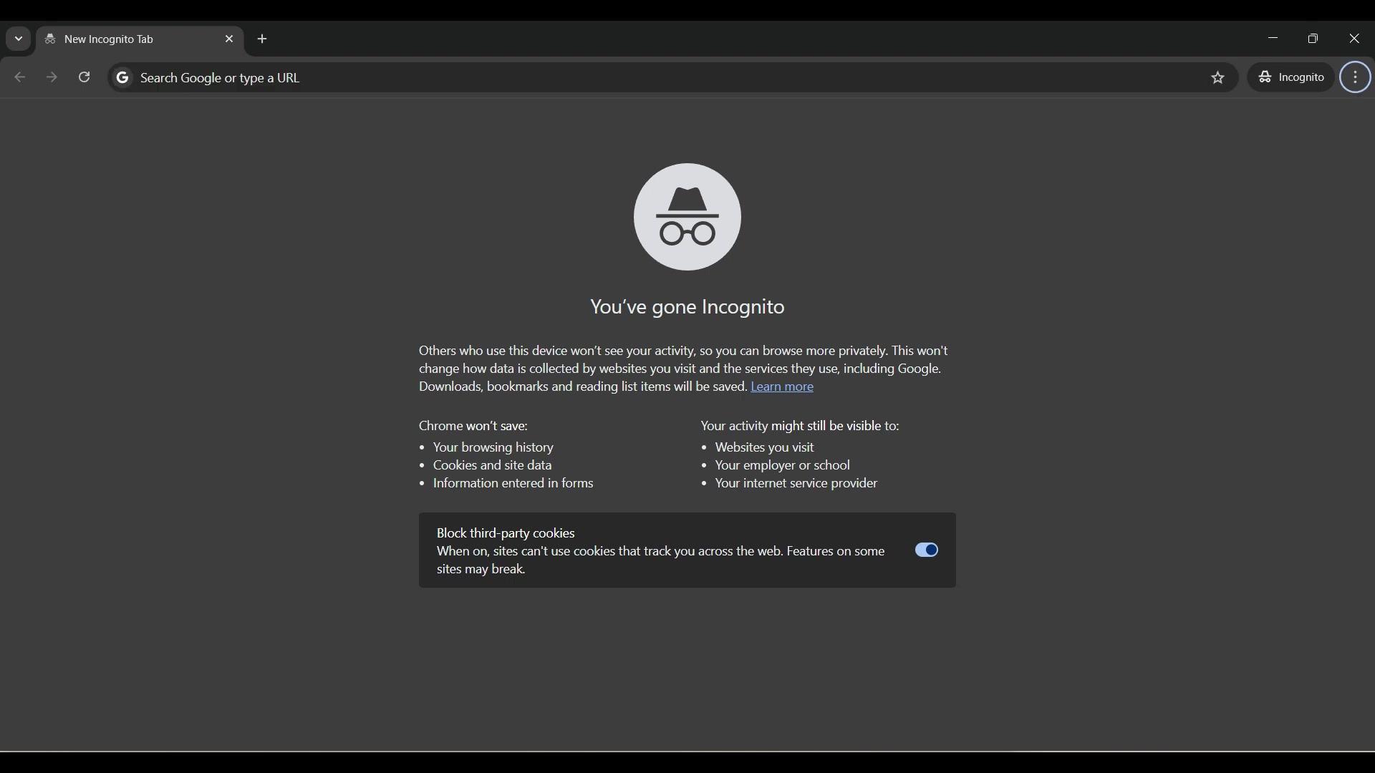Restore down the Chrome window
The height and width of the screenshot is (773, 1375).
click(1313, 39)
